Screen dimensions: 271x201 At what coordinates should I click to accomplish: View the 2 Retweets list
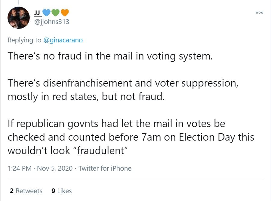(x=26, y=191)
